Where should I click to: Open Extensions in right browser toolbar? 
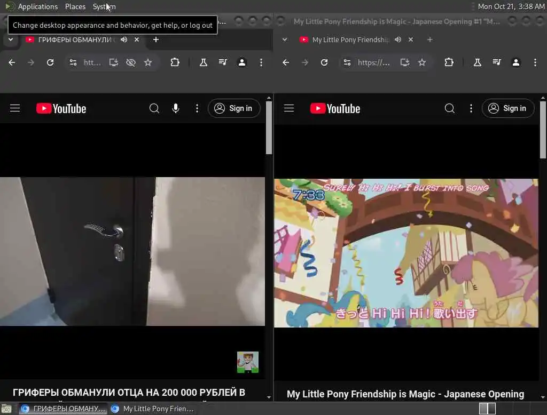pyautogui.click(x=449, y=62)
